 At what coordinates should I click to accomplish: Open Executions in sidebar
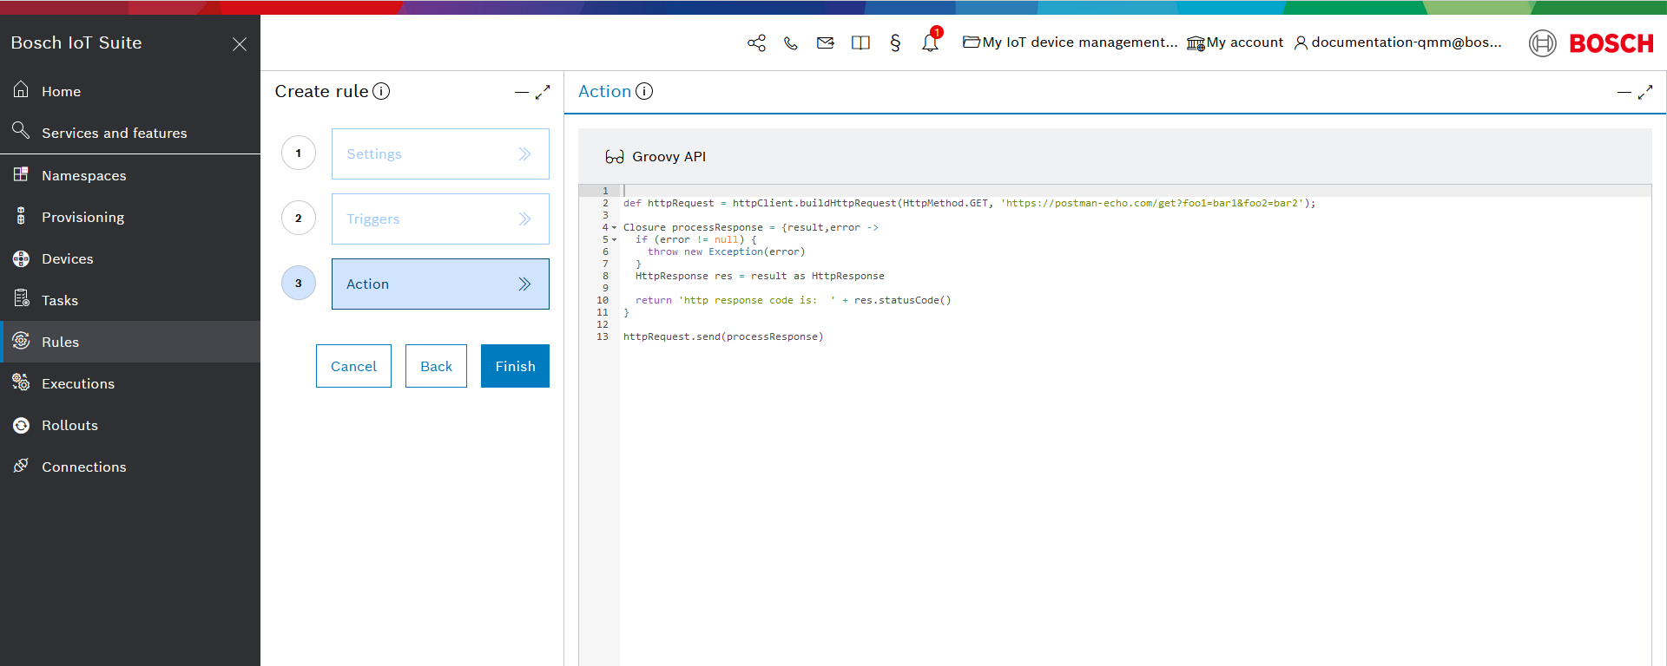point(130,383)
